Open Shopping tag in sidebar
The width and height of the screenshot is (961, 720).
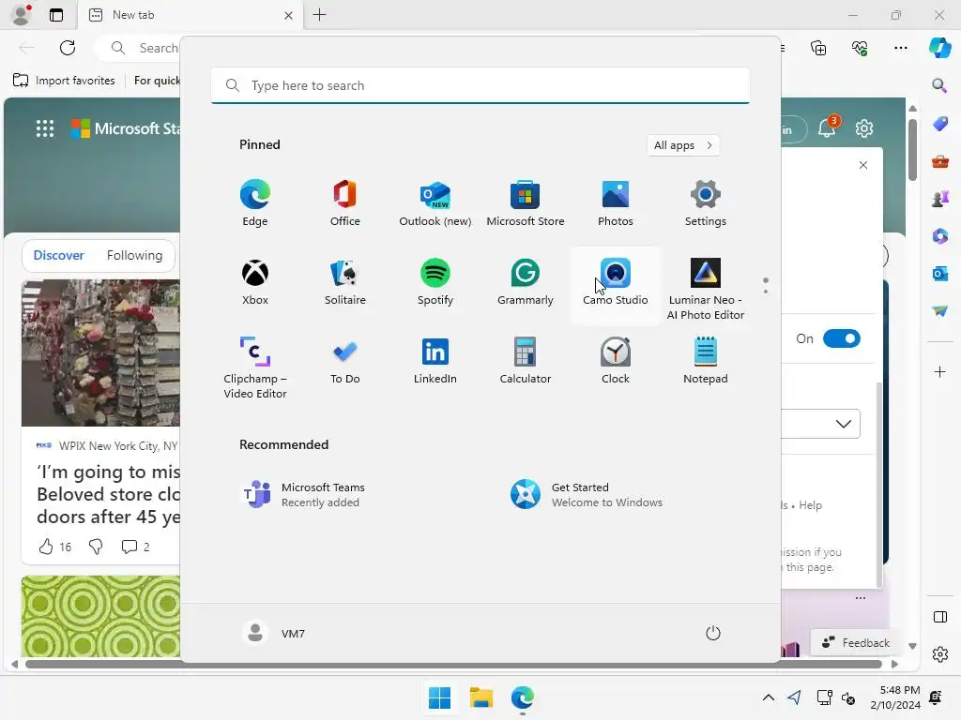[939, 124]
